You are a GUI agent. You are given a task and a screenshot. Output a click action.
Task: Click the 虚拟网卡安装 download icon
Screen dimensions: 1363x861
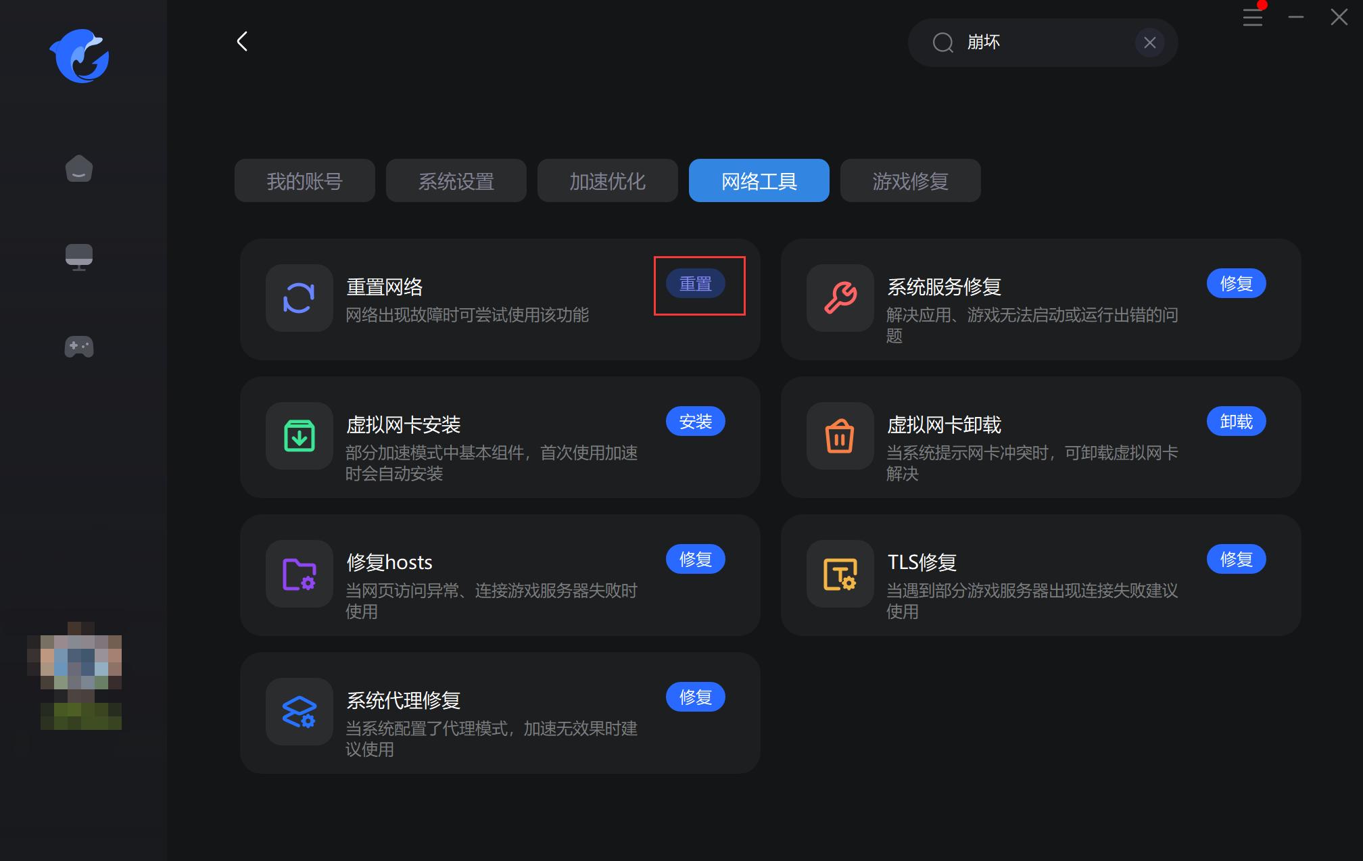coord(299,437)
